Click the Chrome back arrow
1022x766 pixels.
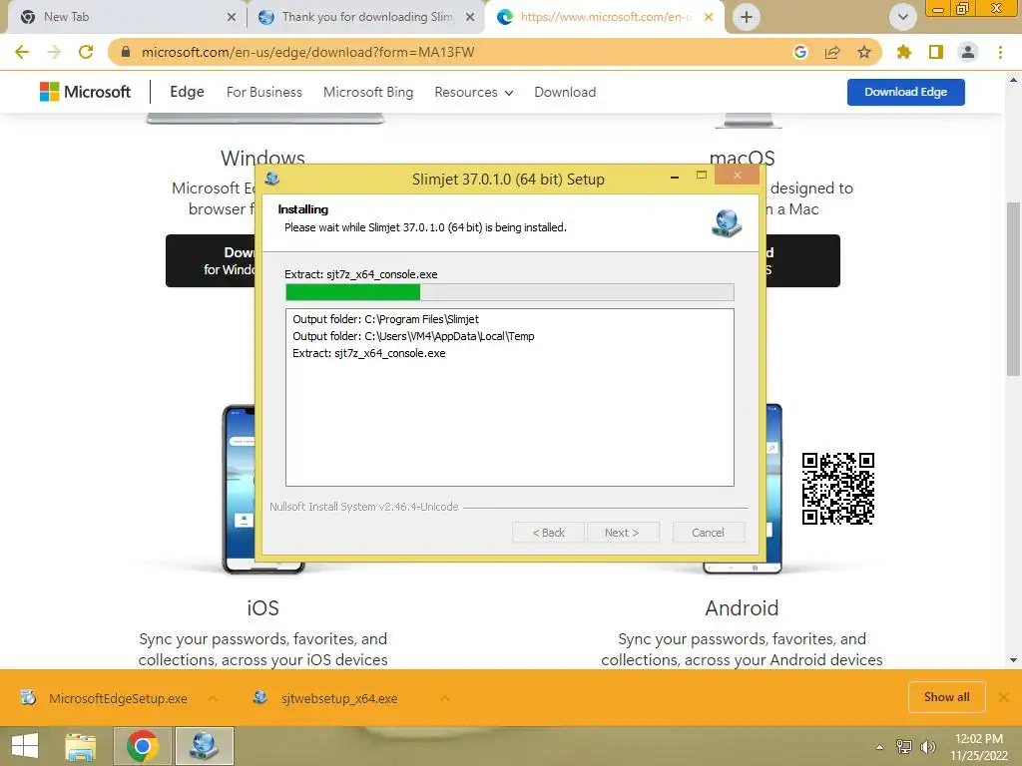click(22, 52)
